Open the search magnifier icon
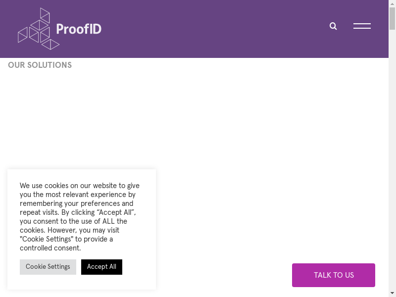This screenshot has width=396, height=297. [333, 26]
